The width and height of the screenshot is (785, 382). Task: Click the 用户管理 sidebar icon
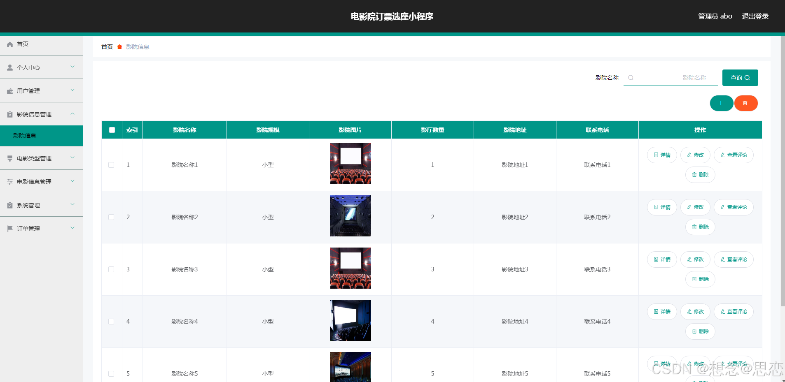(10, 91)
